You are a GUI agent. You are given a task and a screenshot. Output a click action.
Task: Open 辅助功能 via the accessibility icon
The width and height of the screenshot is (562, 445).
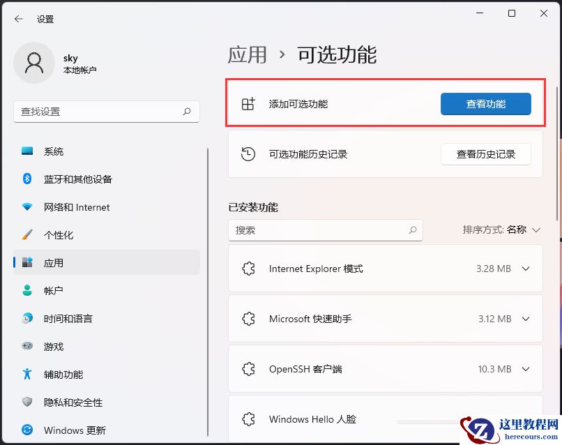pyautogui.click(x=29, y=374)
